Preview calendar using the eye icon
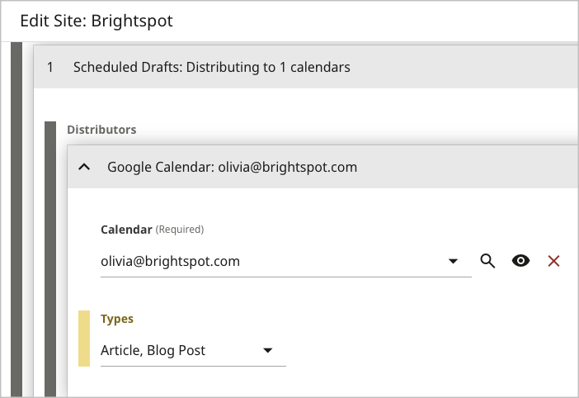 [520, 261]
